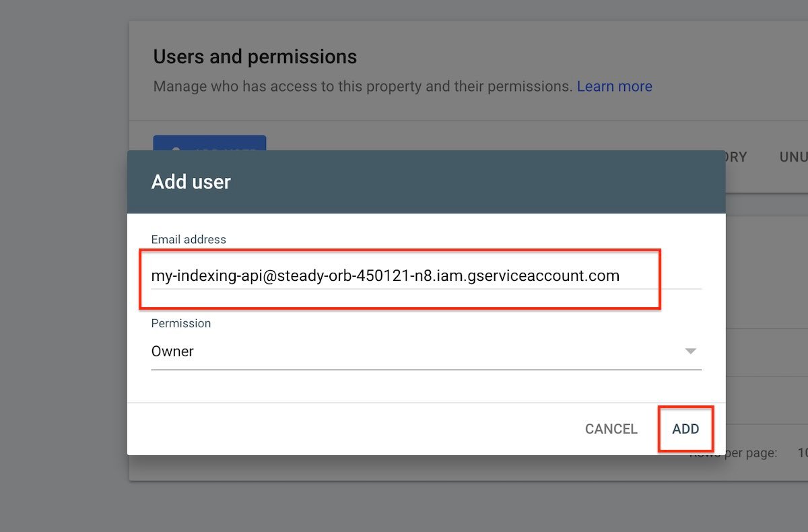Image resolution: width=808 pixels, height=532 pixels.
Task: Select the Owner permission value
Action: (x=172, y=352)
